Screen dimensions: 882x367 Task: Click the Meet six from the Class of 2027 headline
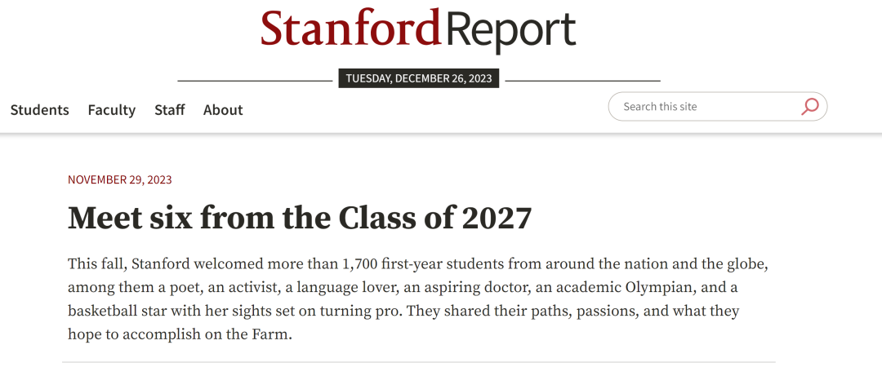click(299, 218)
